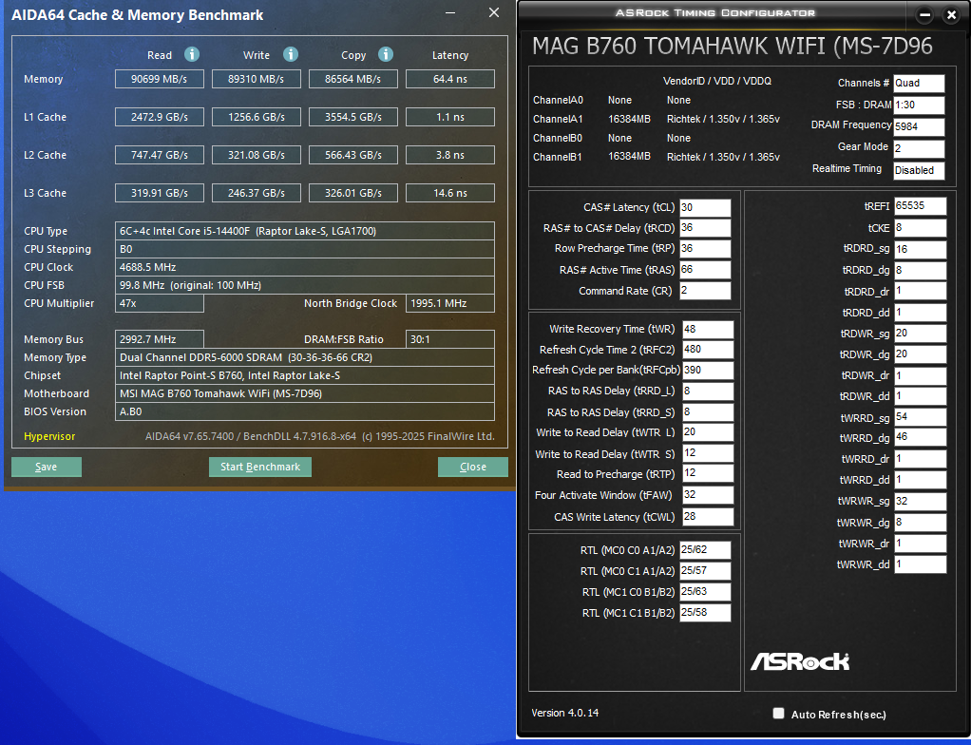
Task: Select the Memory Read value 90699 MB/s
Action: (x=160, y=79)
